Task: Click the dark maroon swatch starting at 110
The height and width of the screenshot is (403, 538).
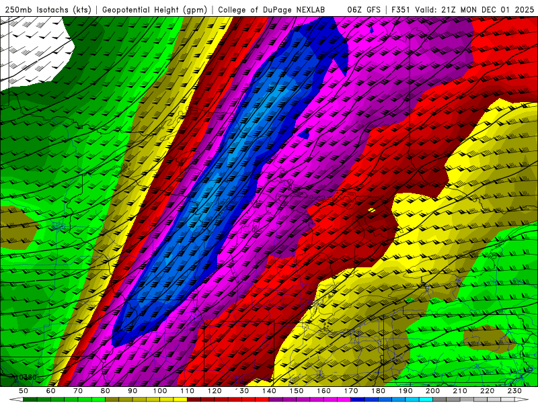Action: 194,399
